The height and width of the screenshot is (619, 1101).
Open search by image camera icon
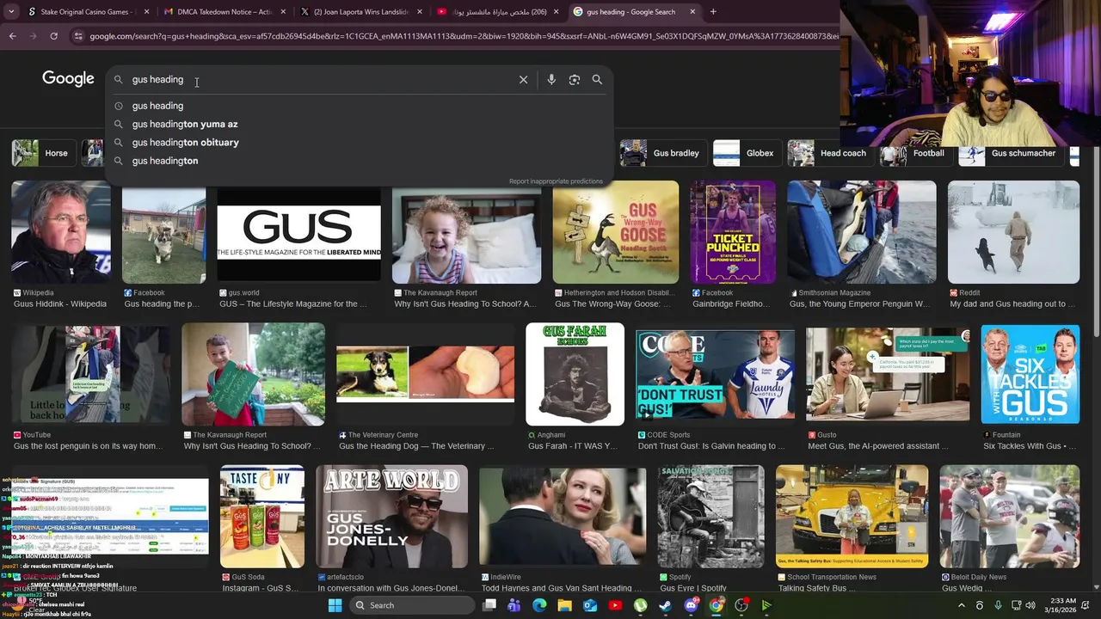pyautogui.click(x=575, y=79)
